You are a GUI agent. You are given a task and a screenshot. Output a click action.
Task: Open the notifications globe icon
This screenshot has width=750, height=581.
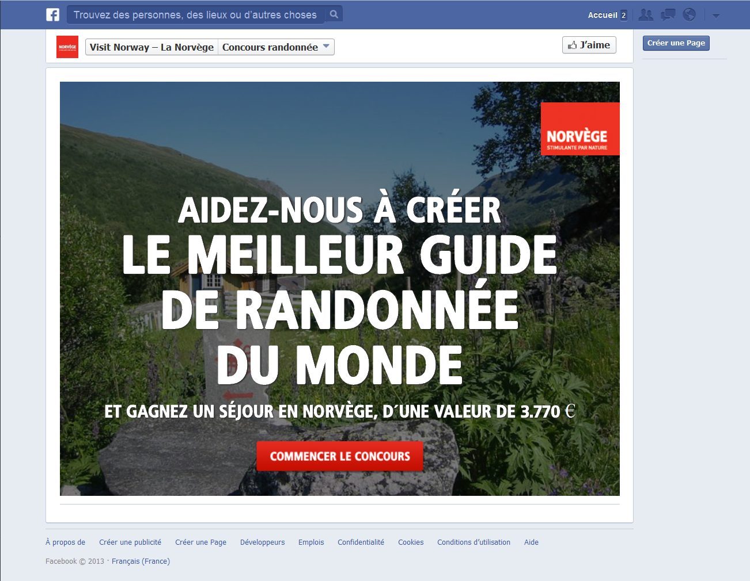click(689, 15)
